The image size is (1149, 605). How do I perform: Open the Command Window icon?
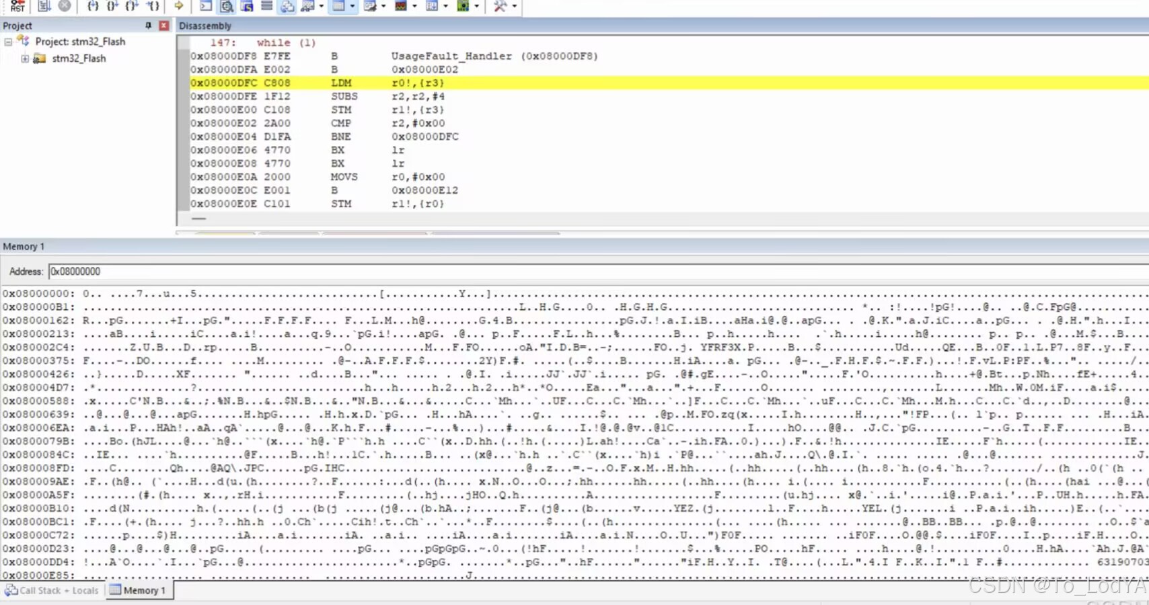click(206, 6)
